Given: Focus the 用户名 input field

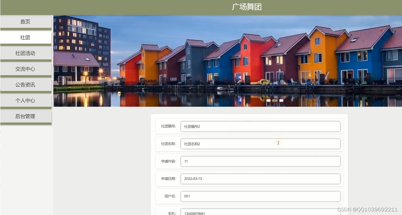Looking at the screenshot, I should (261, 196).
